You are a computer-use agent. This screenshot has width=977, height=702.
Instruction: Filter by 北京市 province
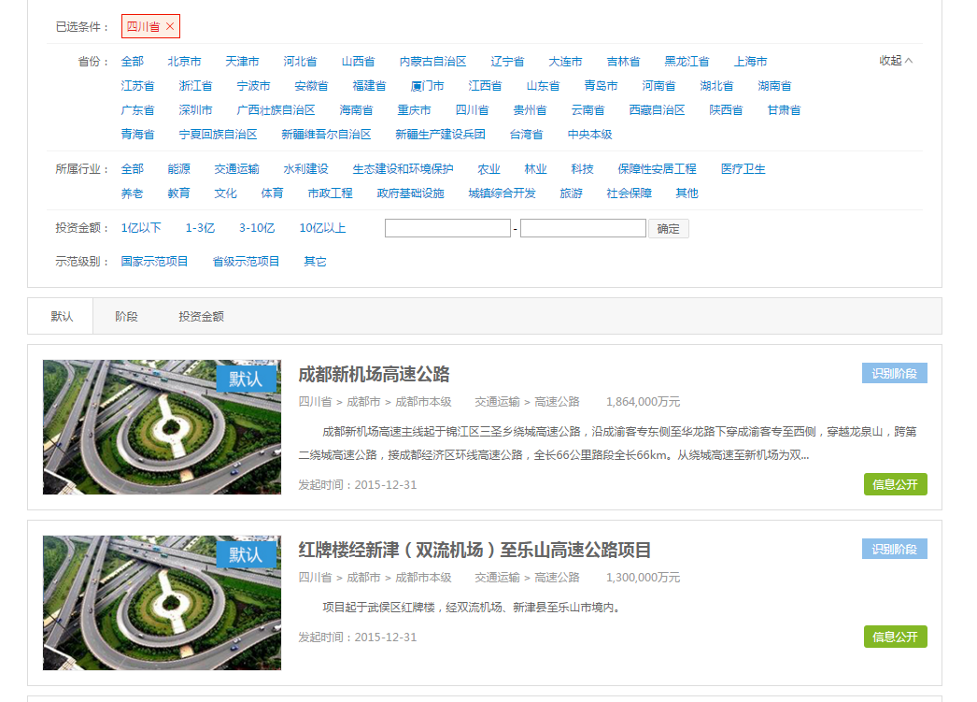click(x=184, y=61)
